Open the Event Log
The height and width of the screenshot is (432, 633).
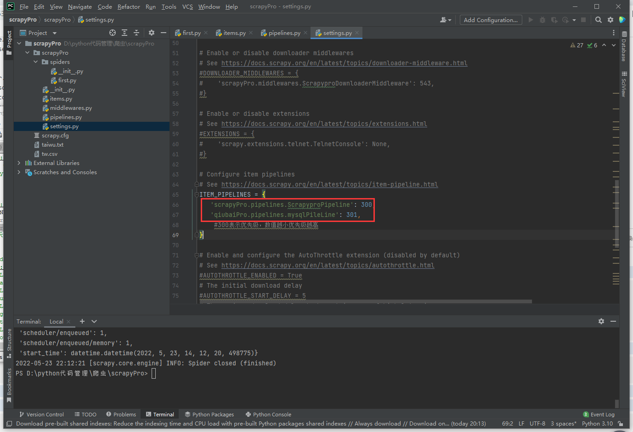coord(599,415)
